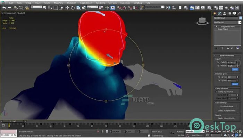Switch to the Modify command panel tab
Screen dimensions: 243x139
[x=220, y=14]
